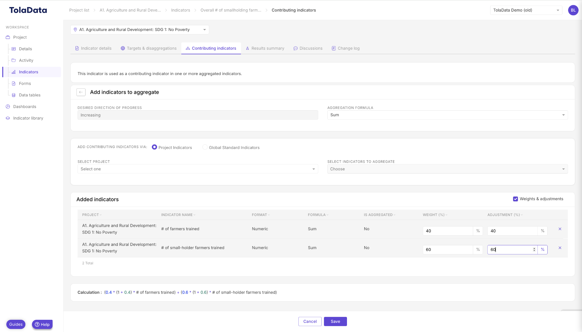582x332 pixels.
Task: Click the Forms document icon
Action: pyautogui.click(x=14, y=84)
